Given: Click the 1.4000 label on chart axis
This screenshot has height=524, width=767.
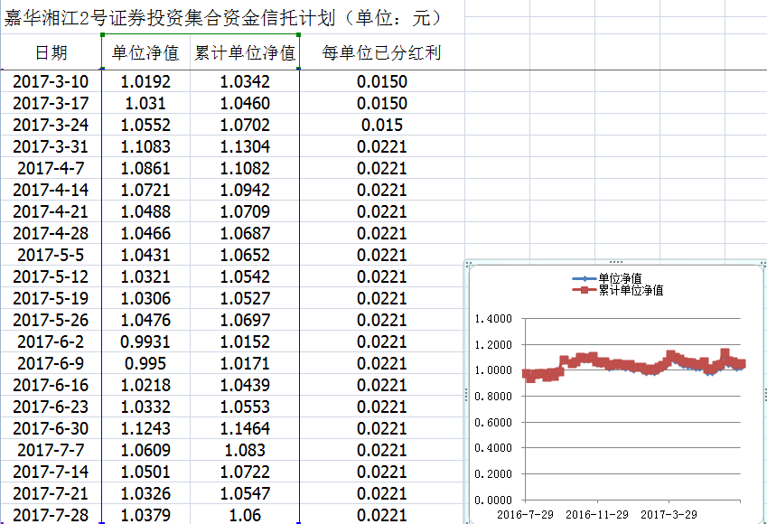Looking at the screenshot, I should (x=493, y=319).
